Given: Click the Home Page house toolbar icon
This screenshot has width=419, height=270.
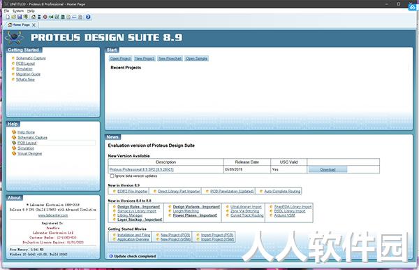Looking at the screenshot, I should (x=34, y=17).
